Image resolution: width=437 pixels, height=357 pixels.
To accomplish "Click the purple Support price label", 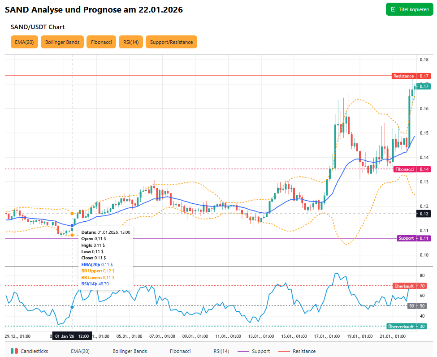I will coord(406,238).
